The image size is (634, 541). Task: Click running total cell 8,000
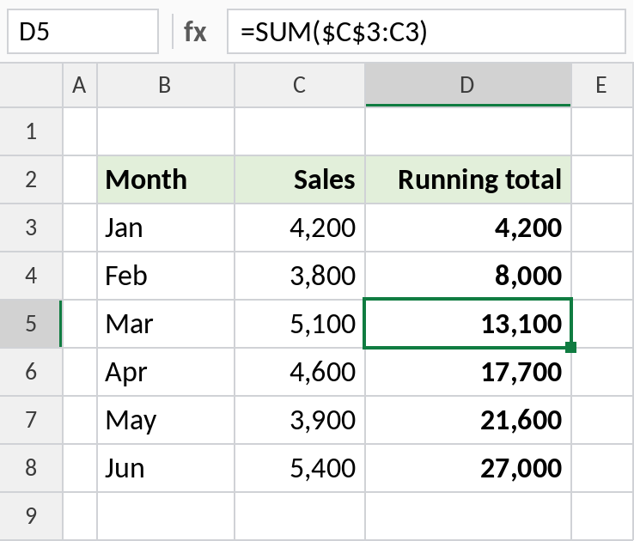468,276
